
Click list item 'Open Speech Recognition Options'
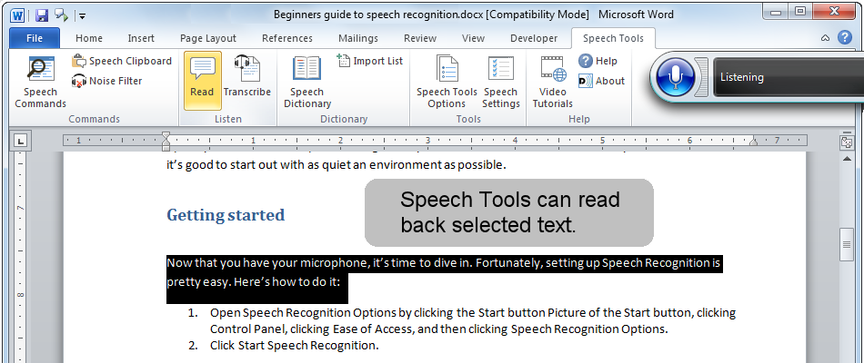(473, 320)
